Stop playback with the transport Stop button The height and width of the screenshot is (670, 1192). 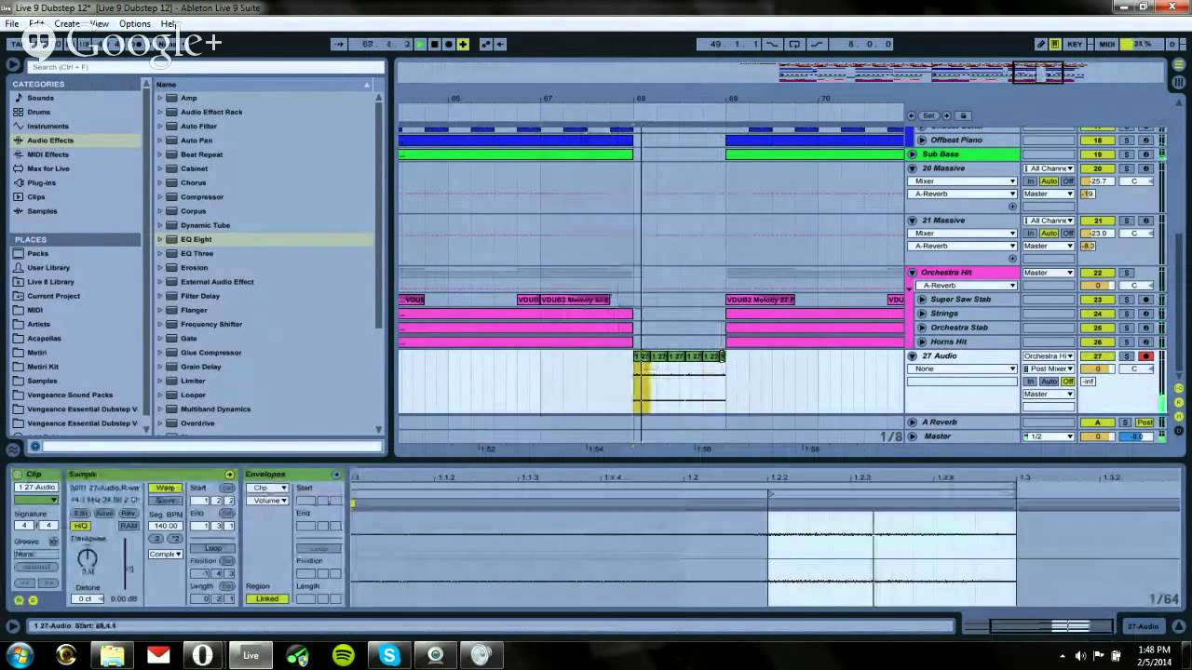pyautogui.click(x=434, y=44)
